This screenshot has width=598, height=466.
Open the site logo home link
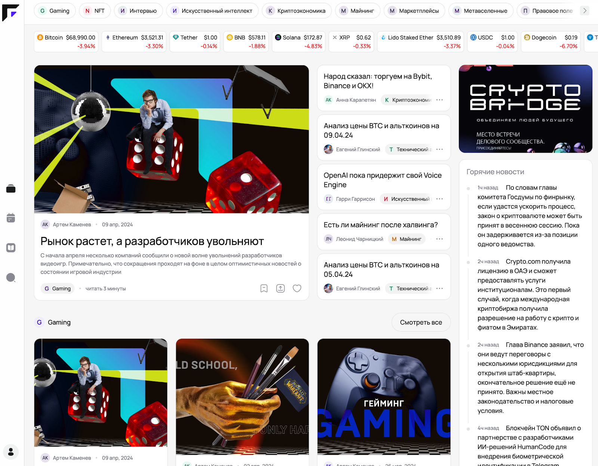pyautogui.click(x=10, y=13)
